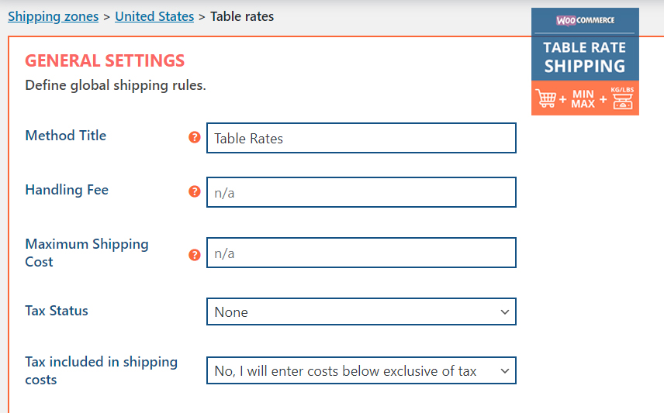Click the Table rates breadcrumb text
The image size is (664, 413).
tap(242, 16)
